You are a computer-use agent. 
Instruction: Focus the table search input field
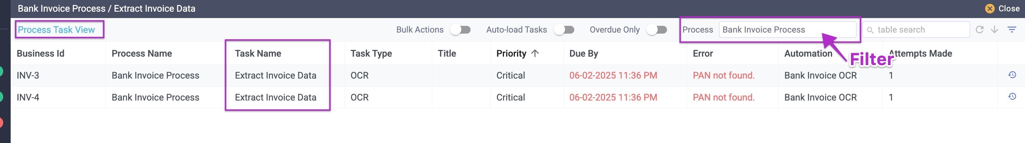pyautogui.click(x=916, y=30)
